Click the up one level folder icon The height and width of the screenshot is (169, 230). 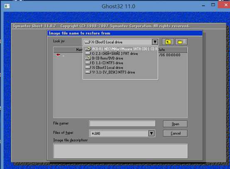(168, 42)
